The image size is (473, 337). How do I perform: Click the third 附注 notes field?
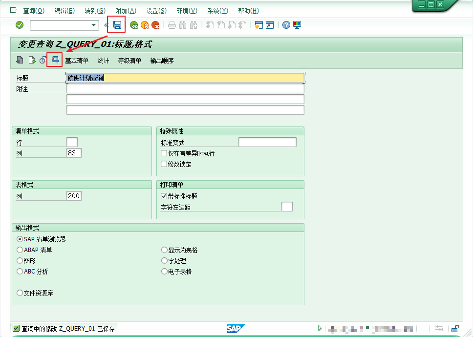coord(185,110)
